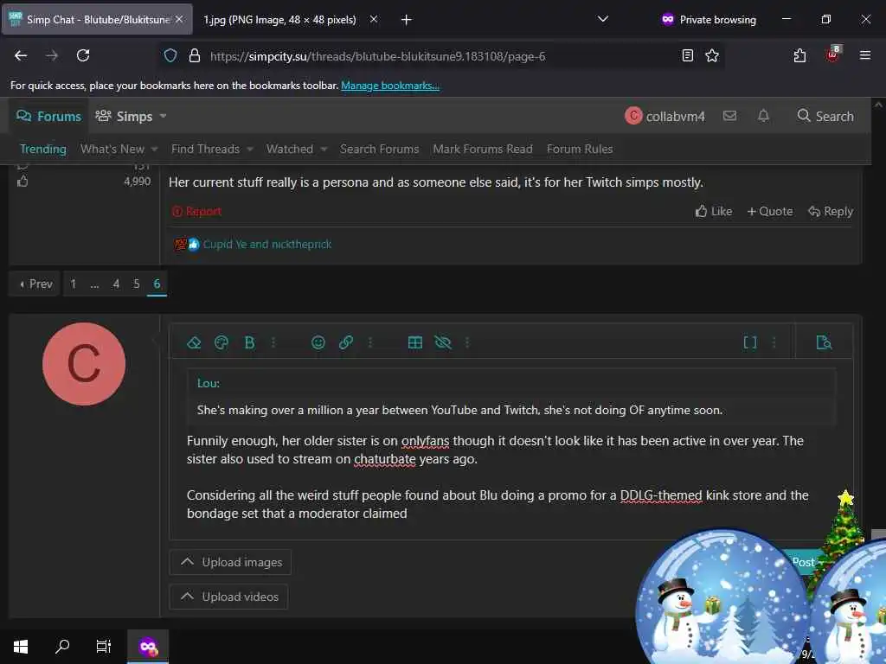This screenshot has width=886, height=664.
Task: Expand What's New dropdown arrow
Action: tap(154, 149)
